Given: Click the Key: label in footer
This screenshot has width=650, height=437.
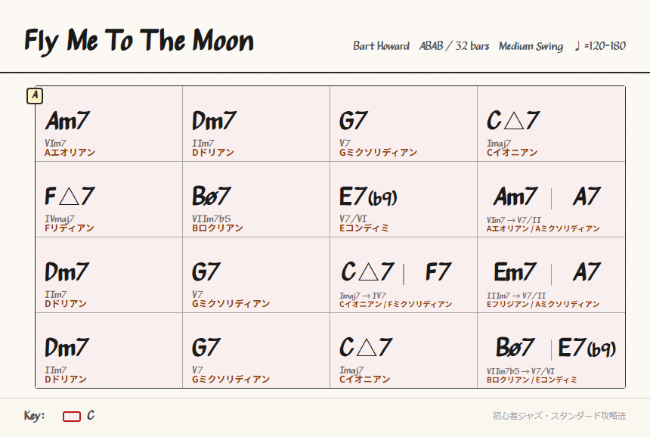Looking at the screenshot, I should pyautogui.click(x=35, y=416).
